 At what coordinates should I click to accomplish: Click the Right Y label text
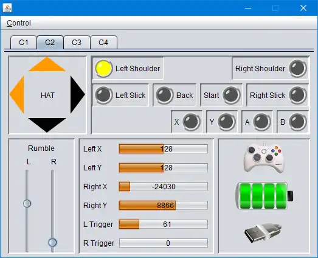click(x=95, y=206)
